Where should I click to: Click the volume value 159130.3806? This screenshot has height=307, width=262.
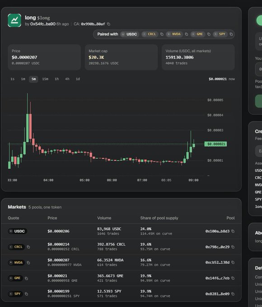[179, 57]
